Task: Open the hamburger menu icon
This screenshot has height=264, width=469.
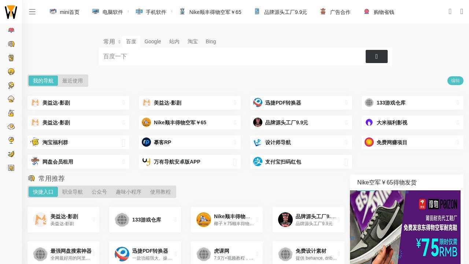Action: (32, 12)
